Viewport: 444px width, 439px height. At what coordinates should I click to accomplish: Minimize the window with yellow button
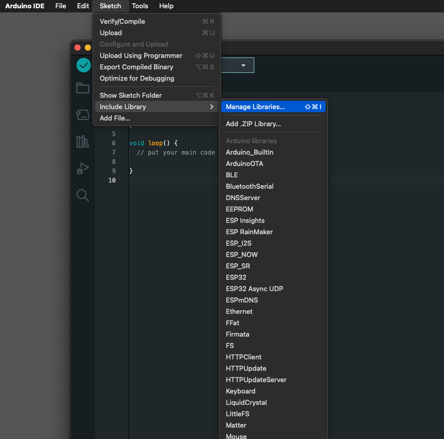pyautogui.click(x=88, y=48)
